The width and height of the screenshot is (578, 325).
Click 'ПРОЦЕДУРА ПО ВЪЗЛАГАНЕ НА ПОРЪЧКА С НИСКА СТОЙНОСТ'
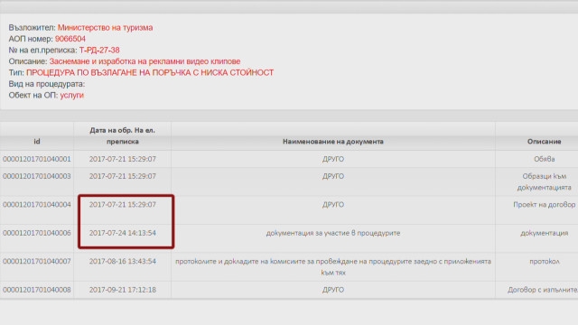pos(150,72)
